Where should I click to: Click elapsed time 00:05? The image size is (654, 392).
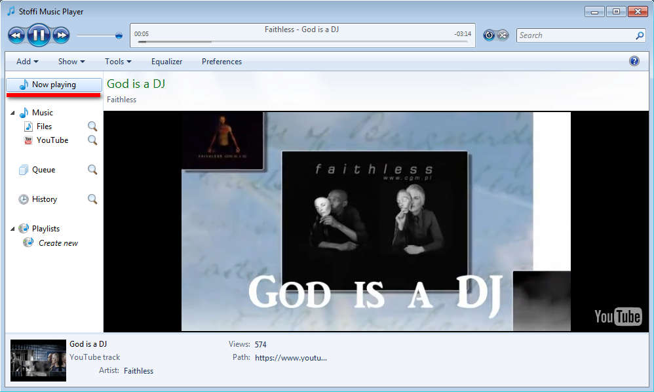pos(142,34)
